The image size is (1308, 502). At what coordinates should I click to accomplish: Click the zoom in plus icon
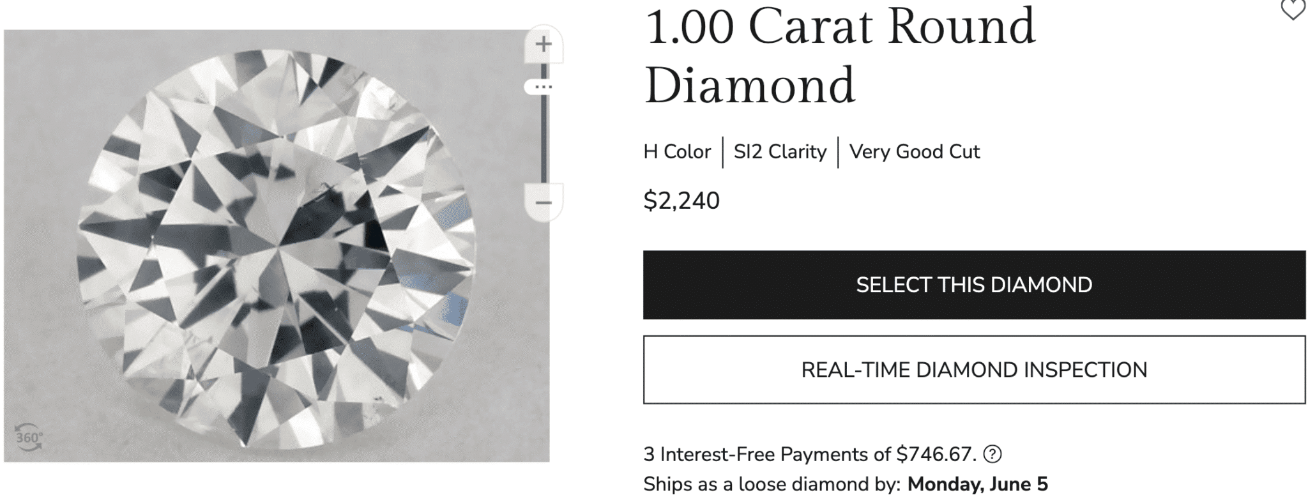(543, 45)
